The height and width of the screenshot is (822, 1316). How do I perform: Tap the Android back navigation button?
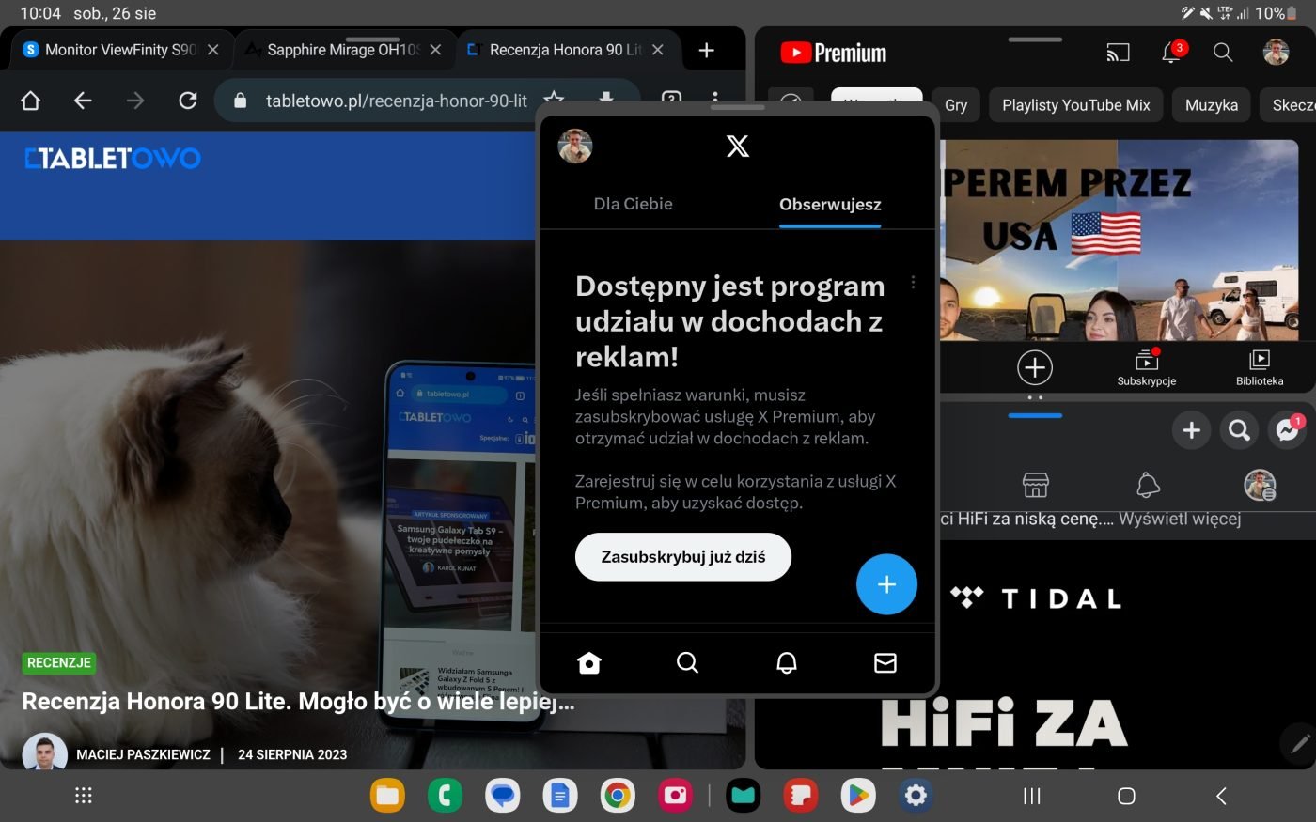click(1221, 796)
